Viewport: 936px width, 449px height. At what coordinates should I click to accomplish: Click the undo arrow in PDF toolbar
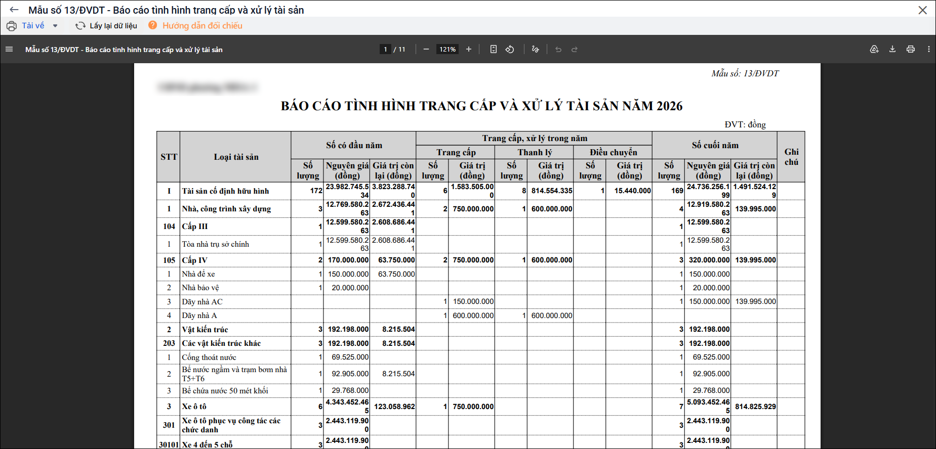click(558, 49)
